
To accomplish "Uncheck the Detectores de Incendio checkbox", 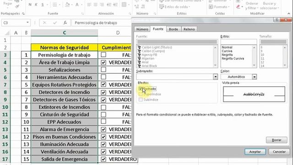I will (103, 92).
